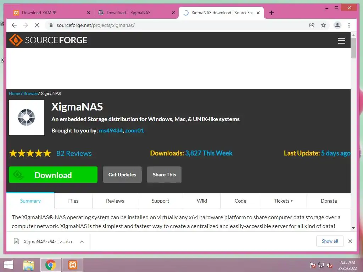Stop page loading with the X button
Image resolution: width=363 pixels, height=272 pixels.
(37, 25)
